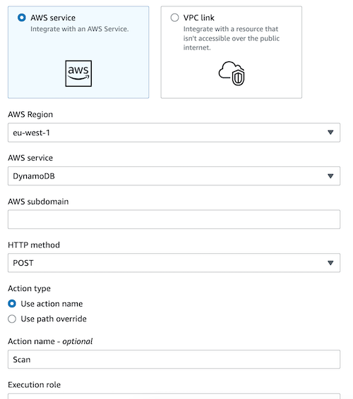Viewport: 353px width, 399px height.
Task: Choose Use path override radio button
Action: 12,319
